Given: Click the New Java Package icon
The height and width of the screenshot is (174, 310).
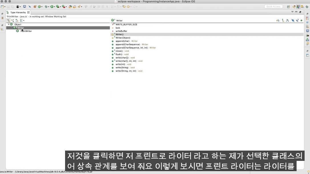Looking at the screenshot, I should pos(35,7).
